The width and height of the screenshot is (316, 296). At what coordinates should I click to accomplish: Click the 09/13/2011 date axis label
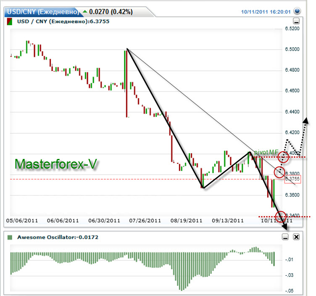click(228, 221)
